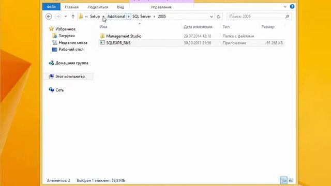Click the date 30.10.2013 21:56
This screenshot has width=331, height=186.
pyautogui.click(x=198, y=43)
